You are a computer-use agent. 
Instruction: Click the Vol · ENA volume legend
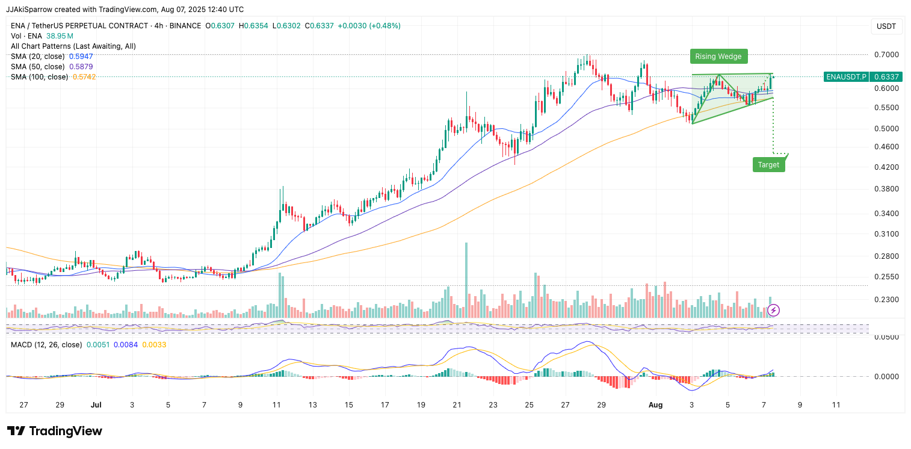pyautogui.click(x=26, y=36)
